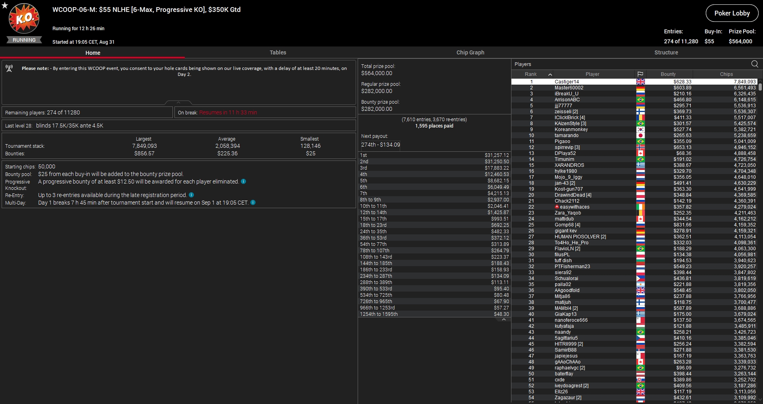
Task: Open the Tables tab
Action: [x=278, y=52]
